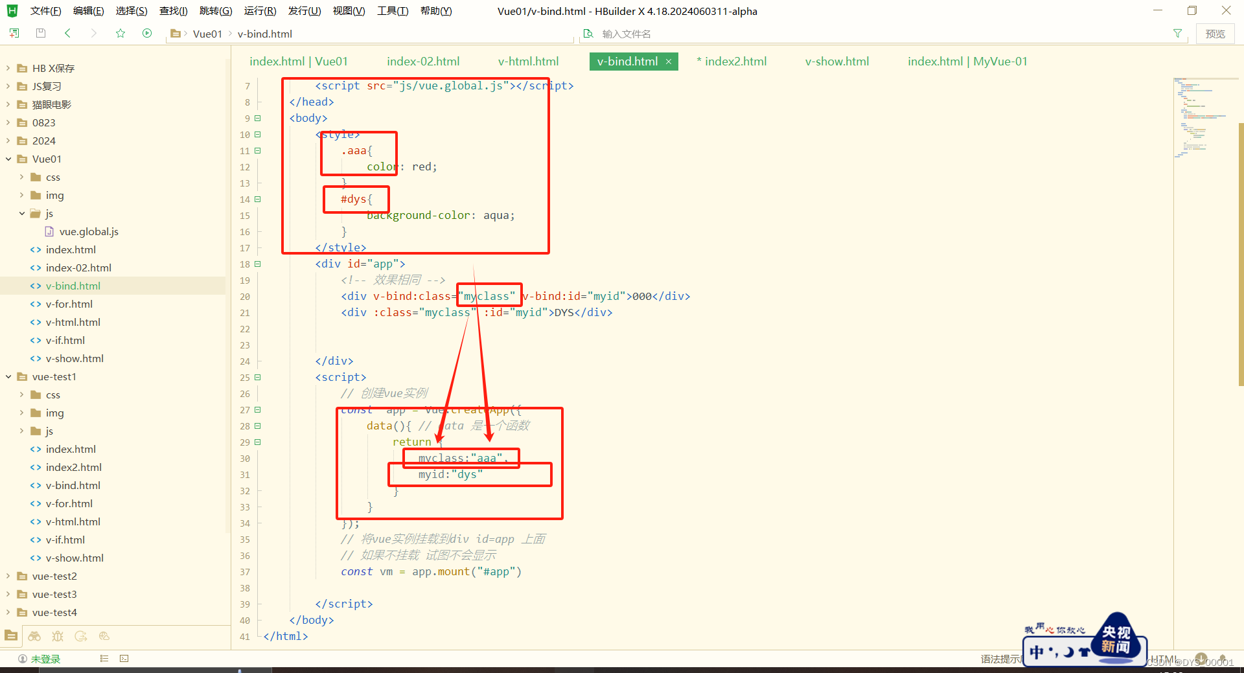Image resolution: width=1244 pixels, height=673 pixels.
Task: Open the 文件(F) menu
Action: pyautogui.click(x=46, y=11)
